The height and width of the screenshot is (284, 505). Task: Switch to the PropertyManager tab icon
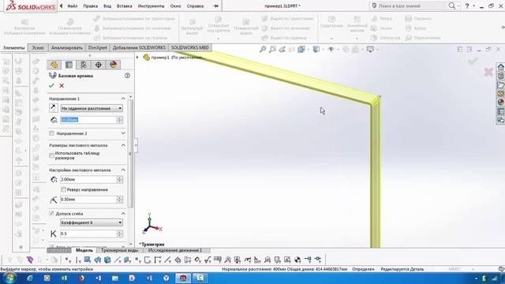(x=69, y=65)
